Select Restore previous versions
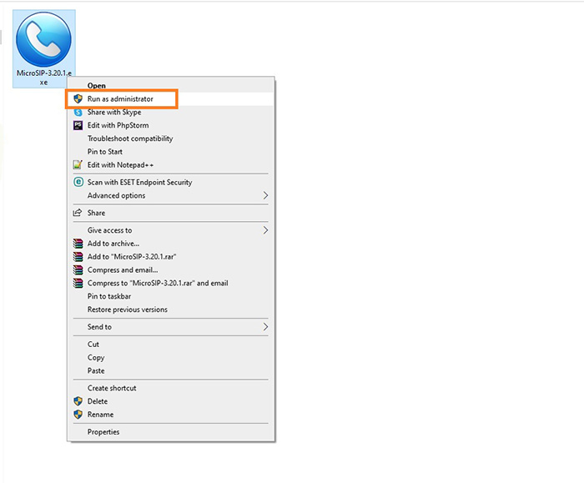Screen dimensions: 584x483 (127, 309)
